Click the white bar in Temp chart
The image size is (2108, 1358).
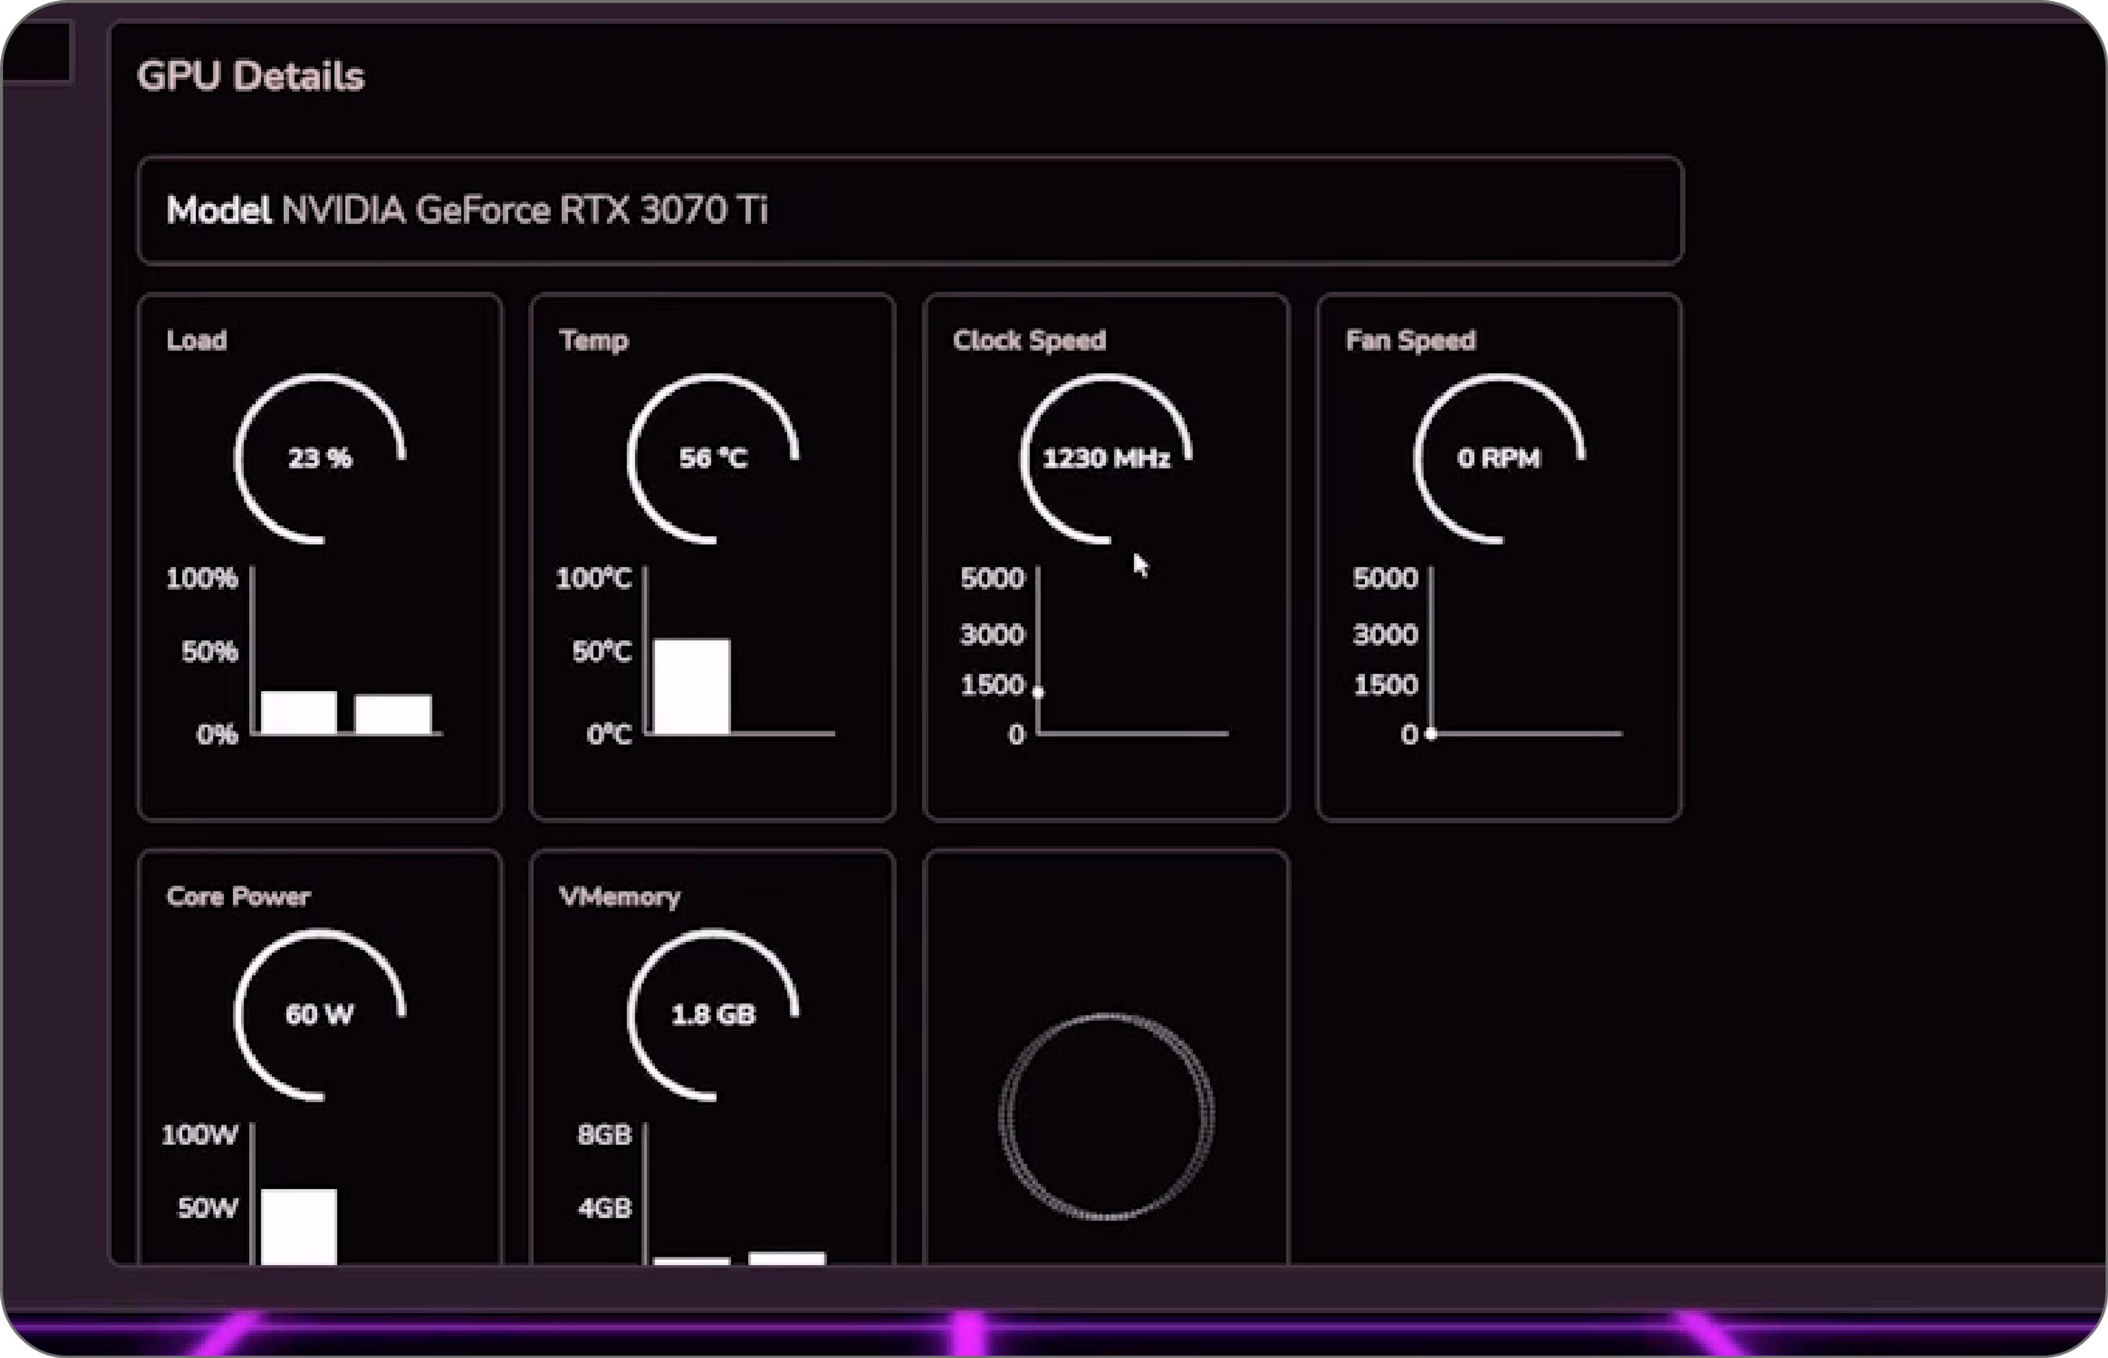point(692,686)
